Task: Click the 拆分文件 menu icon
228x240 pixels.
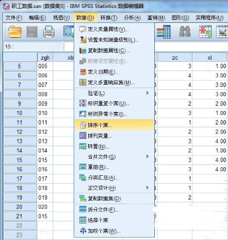Action: (83, 209)
